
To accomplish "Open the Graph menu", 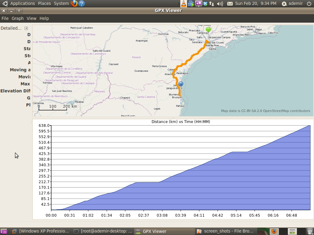I will coord(17,18).
